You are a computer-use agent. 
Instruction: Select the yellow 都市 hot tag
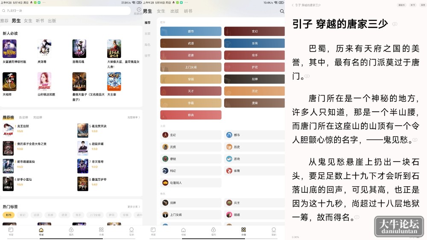click(9, 215)
